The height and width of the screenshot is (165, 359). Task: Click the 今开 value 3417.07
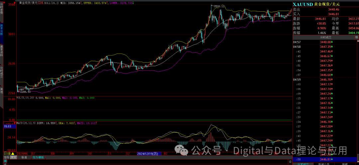(353, 23)
